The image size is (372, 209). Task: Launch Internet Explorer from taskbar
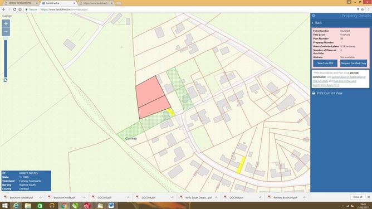coord(16,206)
